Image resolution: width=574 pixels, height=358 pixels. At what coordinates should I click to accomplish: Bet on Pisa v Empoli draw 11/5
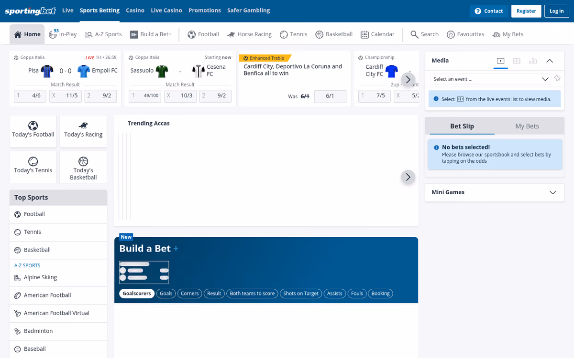tap(66, 96)
